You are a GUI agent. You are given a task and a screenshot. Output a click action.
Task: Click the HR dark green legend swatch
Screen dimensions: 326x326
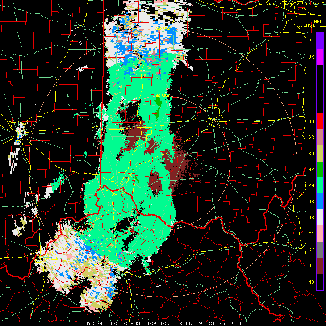(x=320, y=170)
